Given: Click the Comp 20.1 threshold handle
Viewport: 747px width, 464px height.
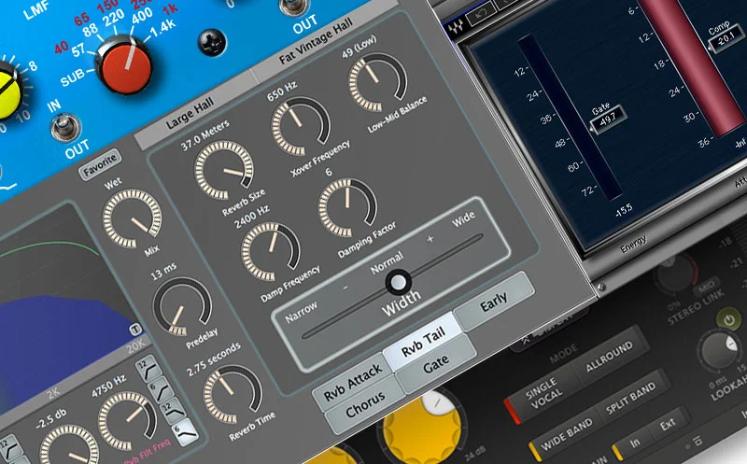Looking at the screenshot, I should 726,38.
